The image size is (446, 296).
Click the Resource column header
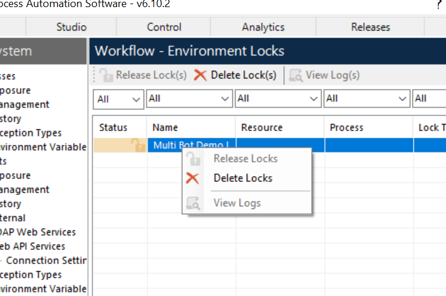[262, 128]
